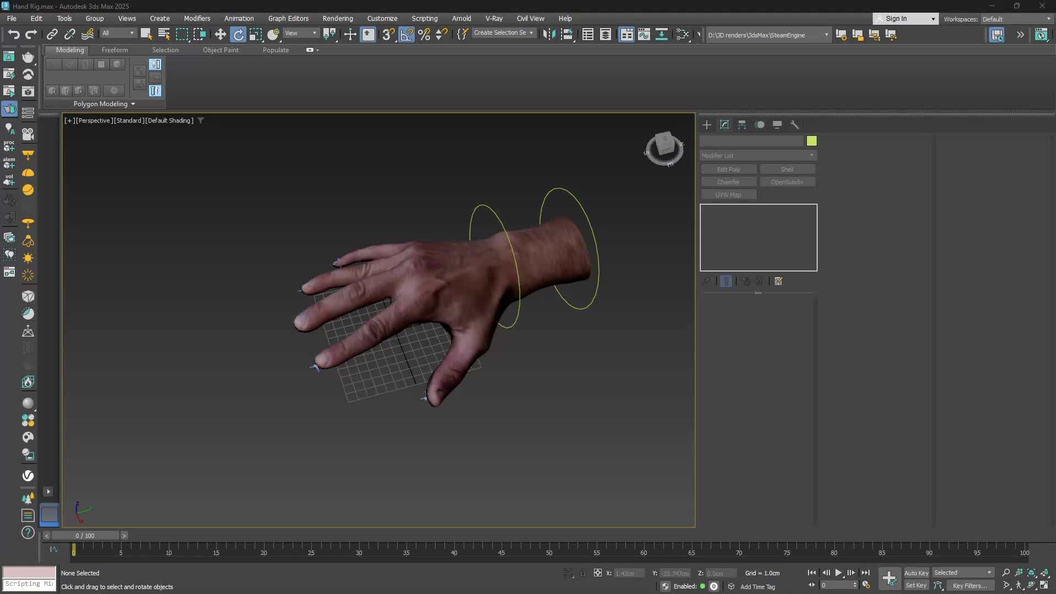Select the Pin Stack icon below modifier stack
Screen dimensions: 1056x594
[x=706, y=281]
